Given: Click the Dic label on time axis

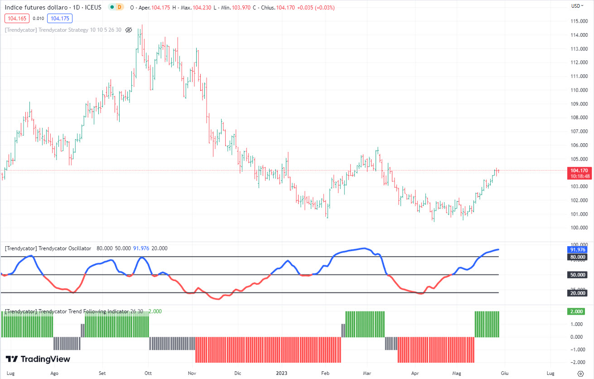Looking at the screenshot, I should (238, 373).
